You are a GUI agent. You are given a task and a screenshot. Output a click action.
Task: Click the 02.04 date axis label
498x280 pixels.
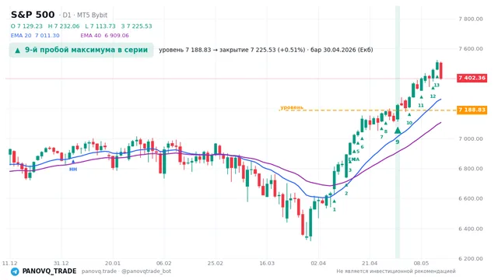click(x=318, y=263)
